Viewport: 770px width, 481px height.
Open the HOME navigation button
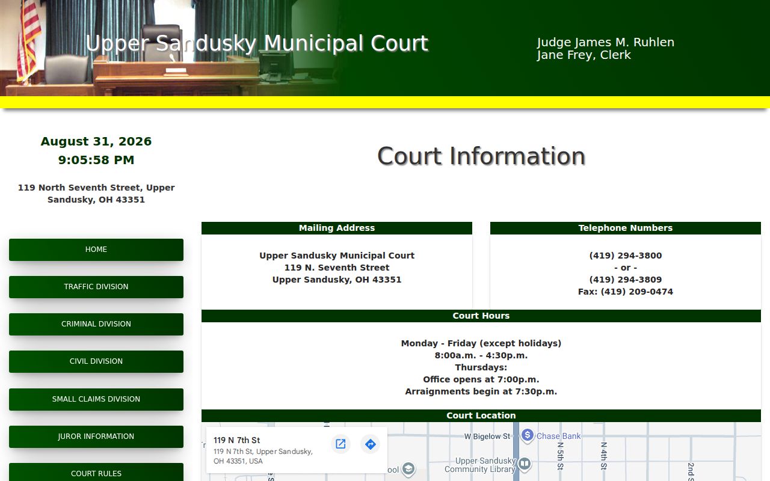tap(96, 250)
